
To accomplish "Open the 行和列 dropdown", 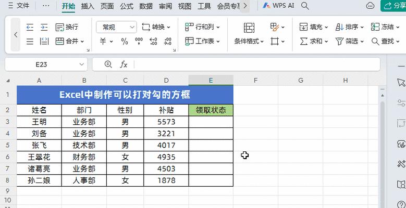I will (203, 27).
